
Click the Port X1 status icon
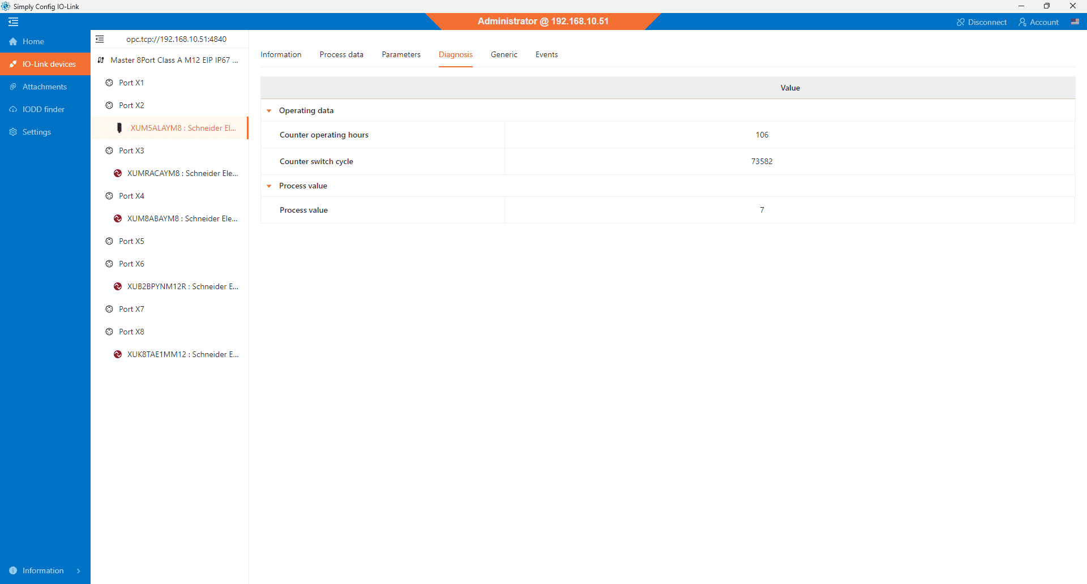click(x=109, y=83)
